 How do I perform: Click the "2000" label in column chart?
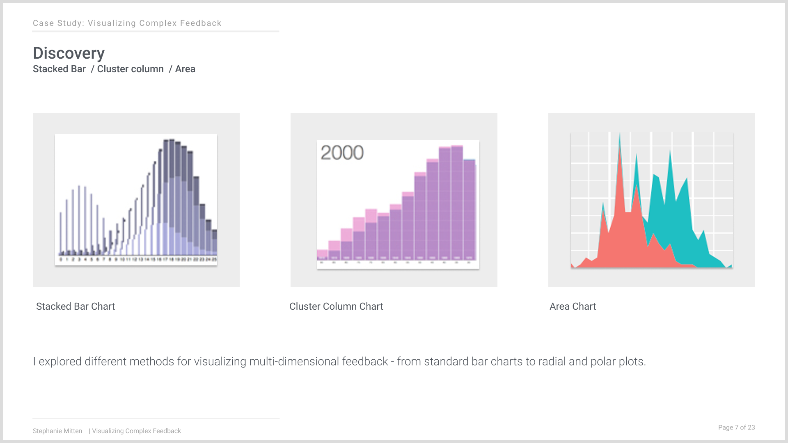coord(342,153)
